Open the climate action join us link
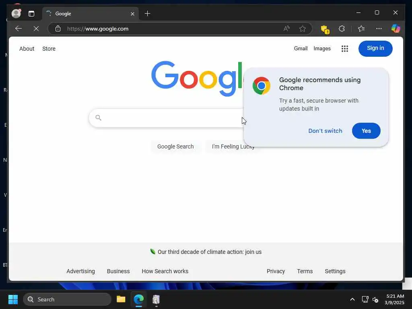 pyautogui.click(x=209, y=252)
